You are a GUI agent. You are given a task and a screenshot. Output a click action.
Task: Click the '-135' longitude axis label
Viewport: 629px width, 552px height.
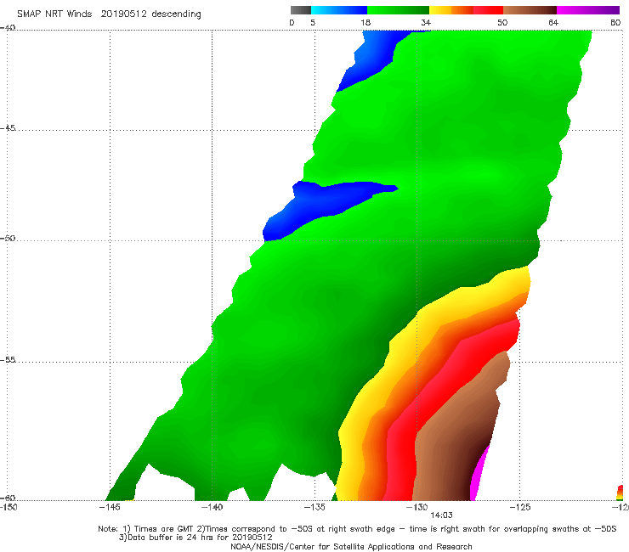pos(314,507)
